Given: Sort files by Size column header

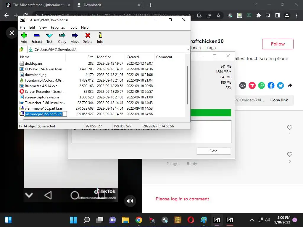Looking at the screenshot, I should (x=80, y=57).
